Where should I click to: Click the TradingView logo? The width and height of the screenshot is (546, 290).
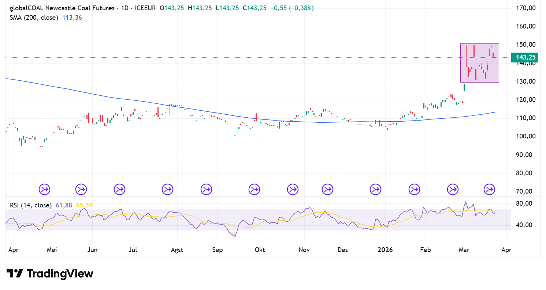[50, 274]
